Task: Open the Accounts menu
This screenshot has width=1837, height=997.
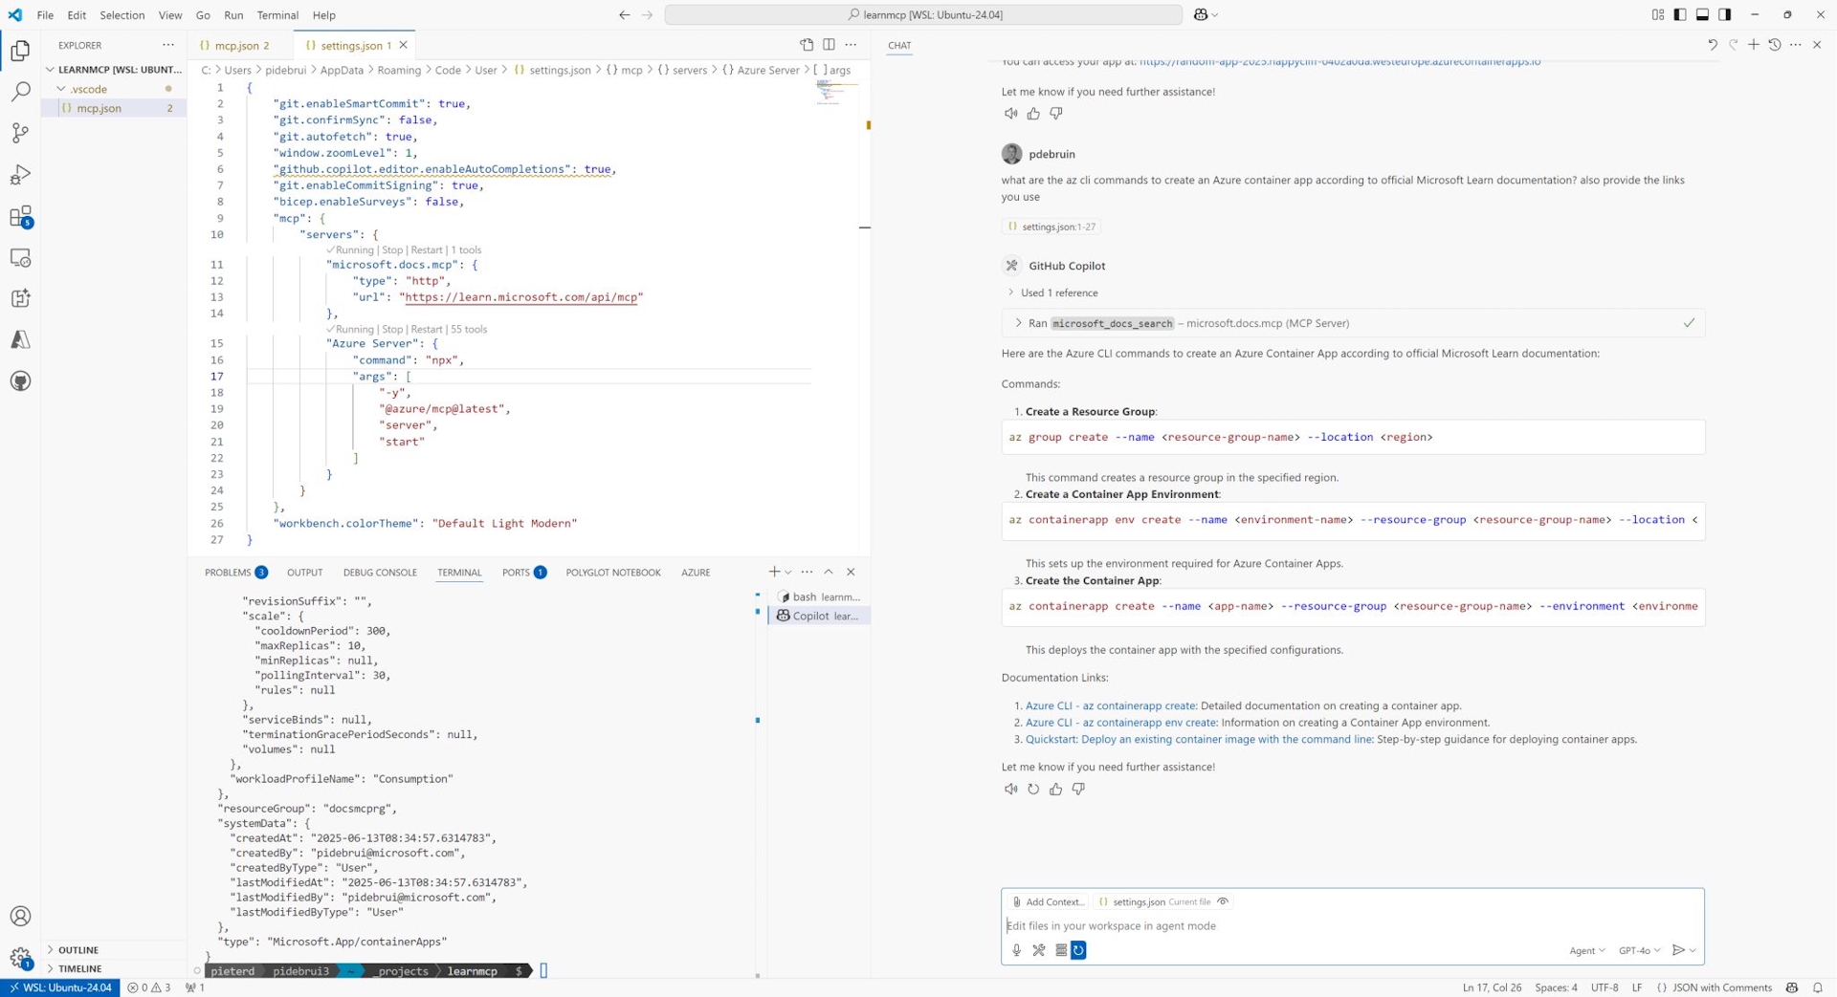Action: (20, 916)
